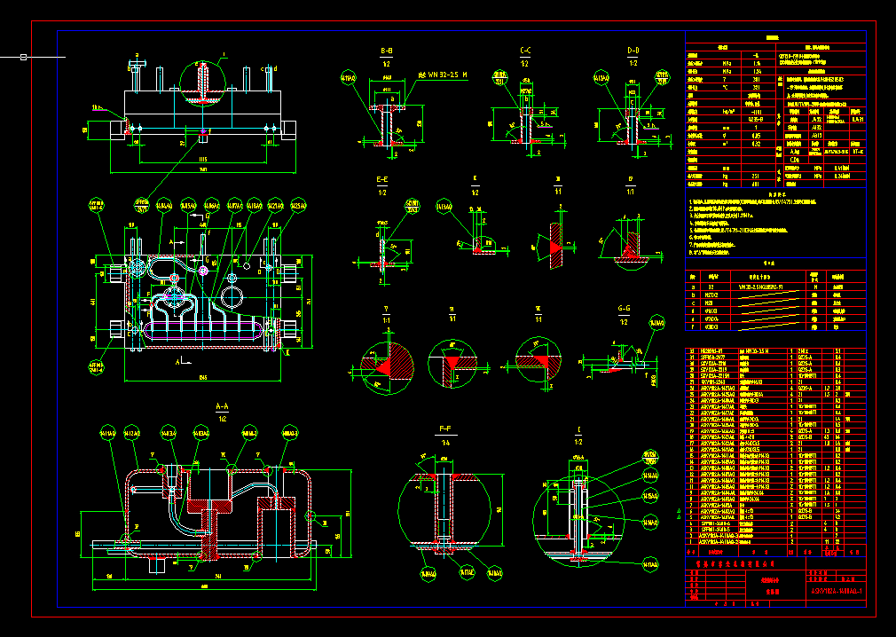The height and width of the screenshot is (637, 896).
Task: Select the E-E section label
Action: 382,179
